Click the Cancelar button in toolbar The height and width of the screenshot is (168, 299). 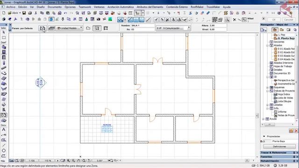tap(288, 20)
